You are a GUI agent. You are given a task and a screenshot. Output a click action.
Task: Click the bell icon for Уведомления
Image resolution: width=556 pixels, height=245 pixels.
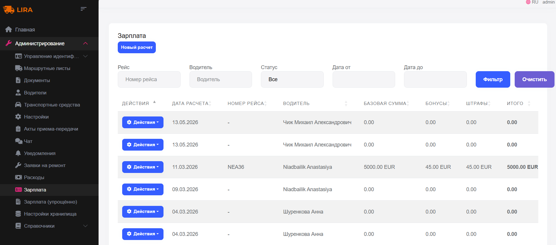click(18, 153)
